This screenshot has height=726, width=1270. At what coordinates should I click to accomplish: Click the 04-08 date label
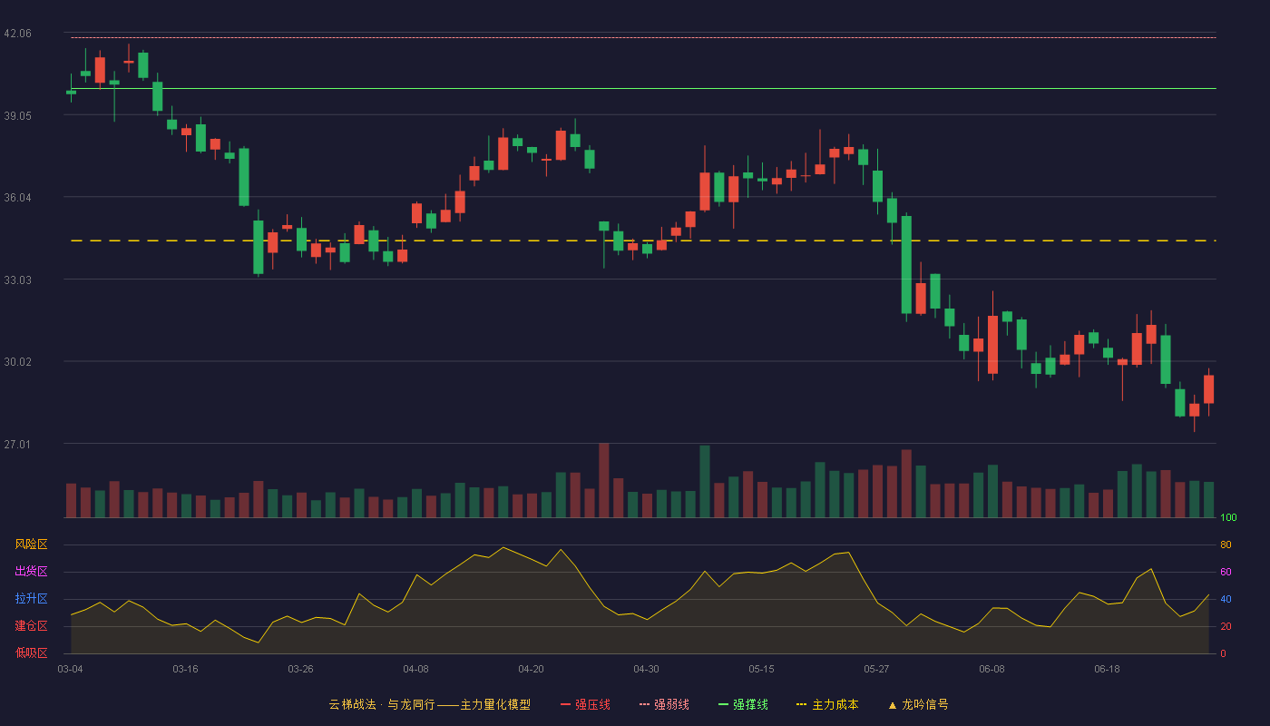click(415, 669)
